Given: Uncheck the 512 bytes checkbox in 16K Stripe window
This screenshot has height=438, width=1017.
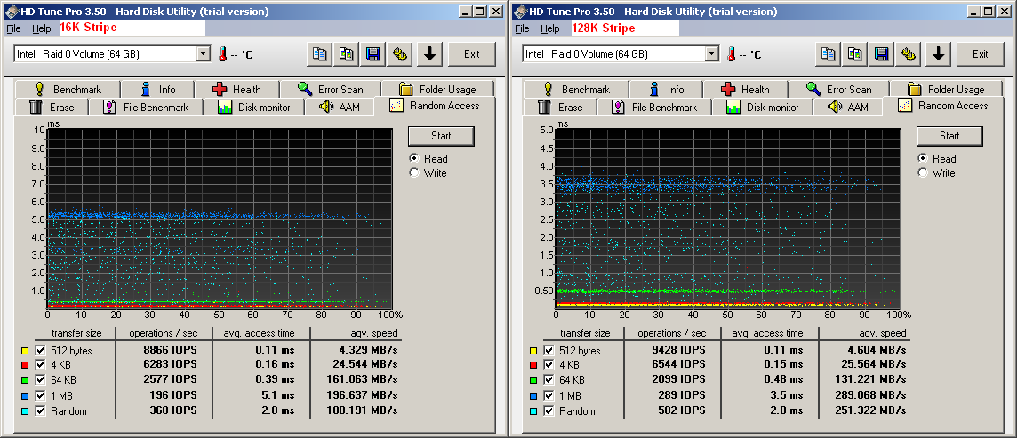Looking at the screenshot, I should [x=40, y=351].
